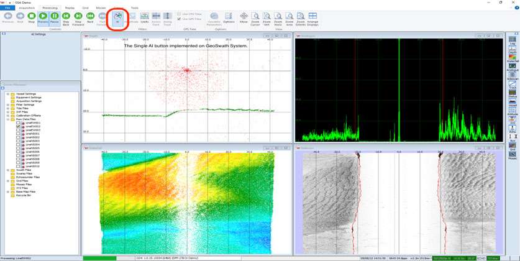Expand the Calibration Offsets tree node
This screenshot has height=261, width=520.
[8, 116]
